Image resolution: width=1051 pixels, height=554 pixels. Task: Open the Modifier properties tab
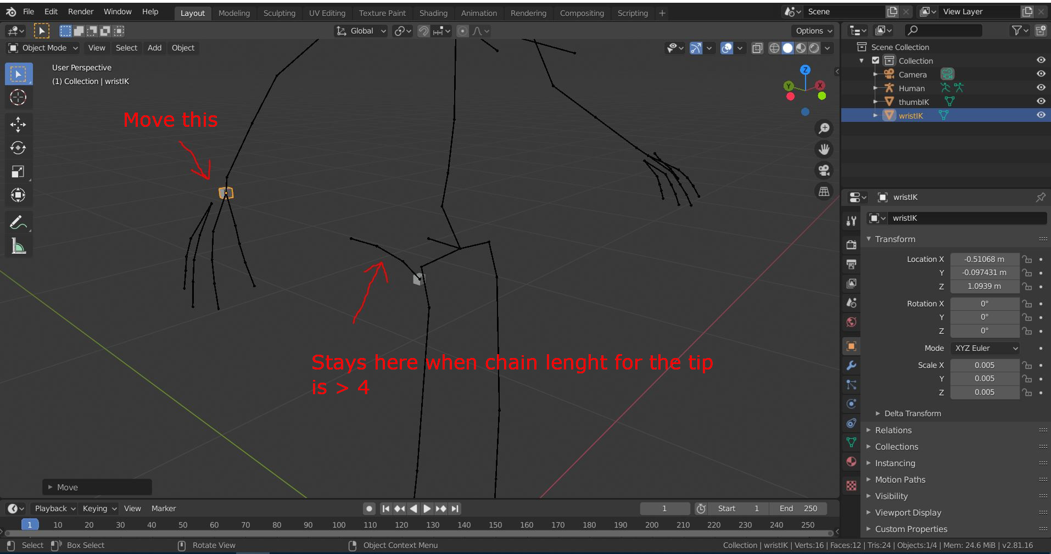point(851,366)
